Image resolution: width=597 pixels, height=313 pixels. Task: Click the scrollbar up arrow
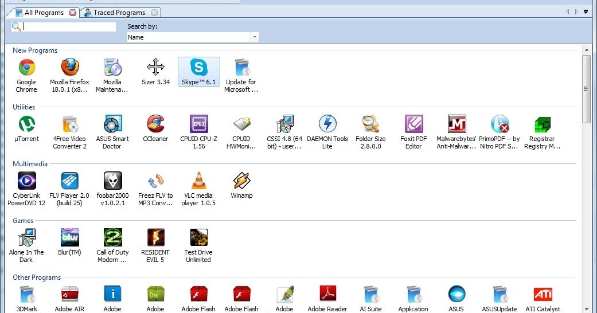(x=586, y=50)
